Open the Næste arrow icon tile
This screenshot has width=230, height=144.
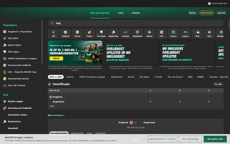coord(149,34)
